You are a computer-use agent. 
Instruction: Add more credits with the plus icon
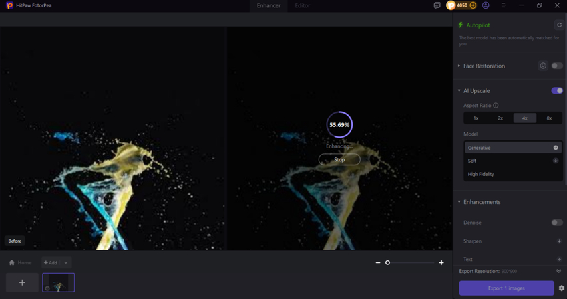472,5
